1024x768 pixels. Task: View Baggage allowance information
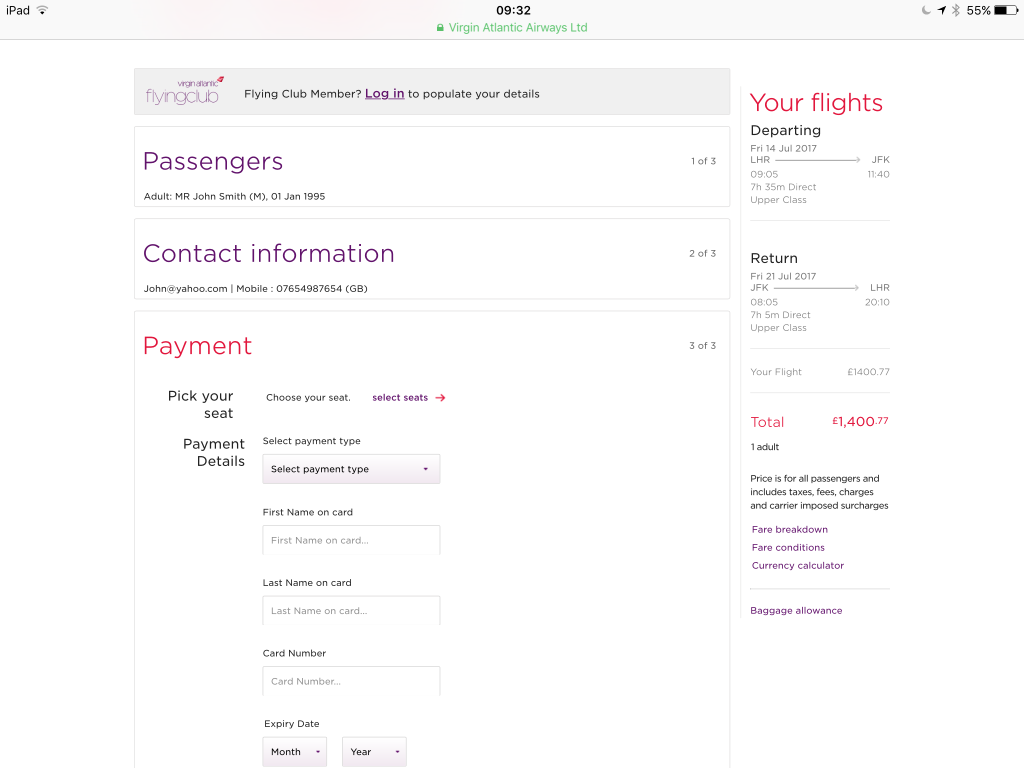point(796,610)
